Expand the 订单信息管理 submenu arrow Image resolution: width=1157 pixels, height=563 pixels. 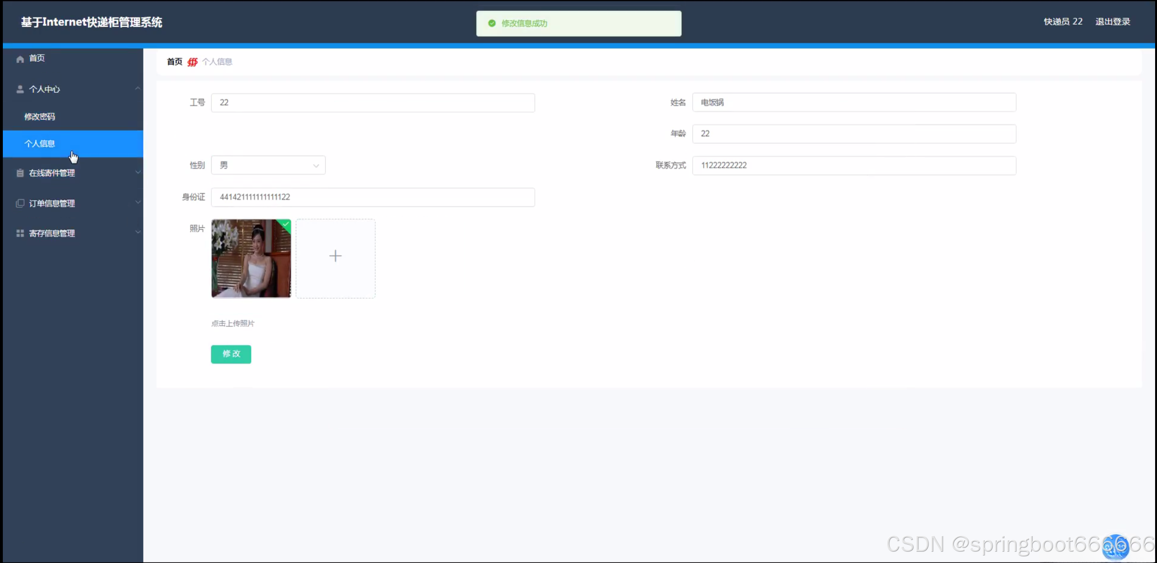(x=137, y=202)
